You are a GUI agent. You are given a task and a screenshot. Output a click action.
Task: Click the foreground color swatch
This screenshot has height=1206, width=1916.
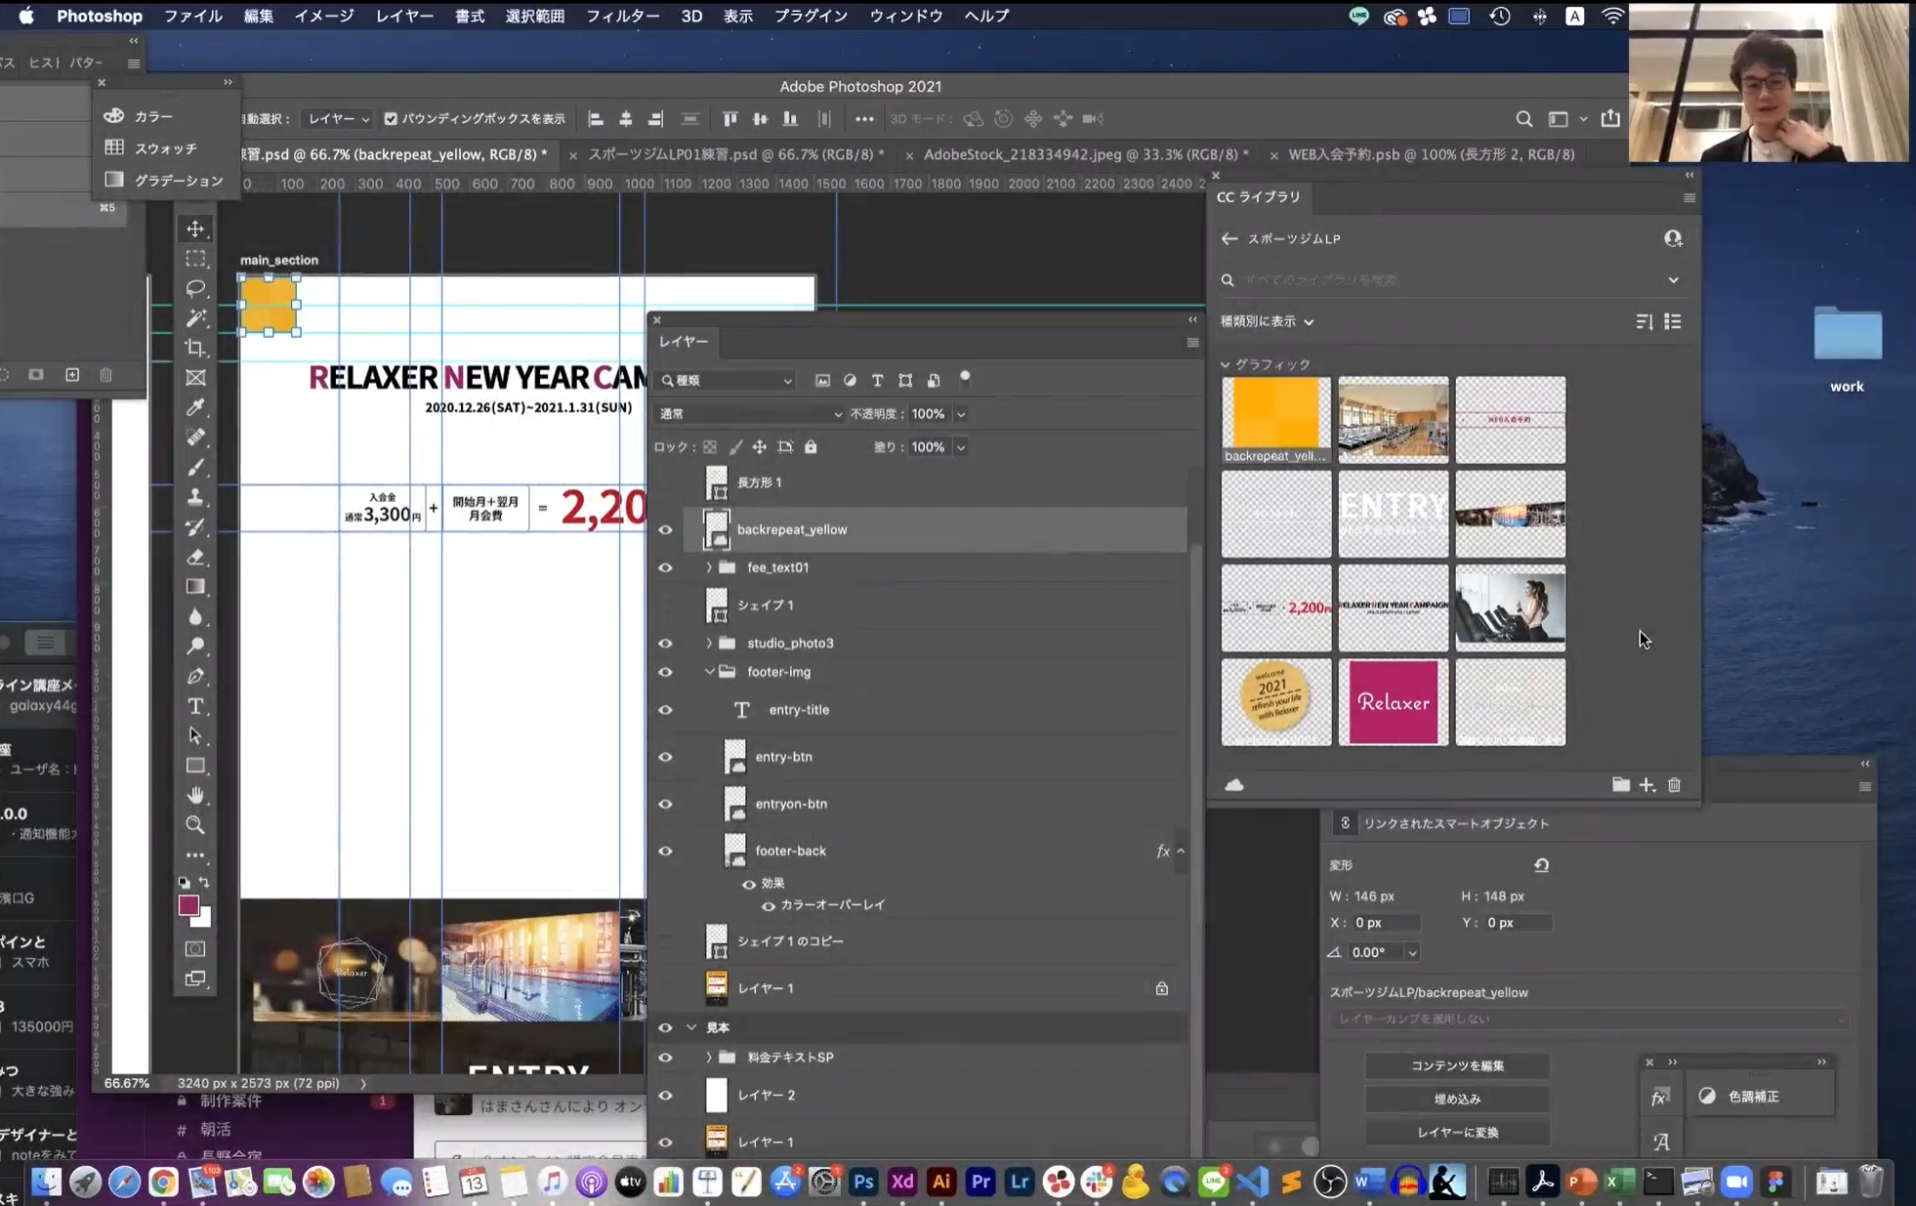(188, 905)
